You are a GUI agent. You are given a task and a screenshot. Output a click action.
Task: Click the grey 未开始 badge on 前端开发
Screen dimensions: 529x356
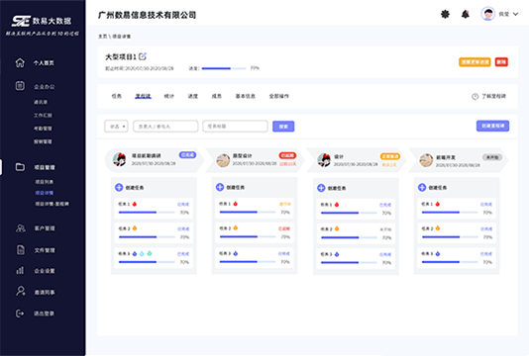click(x=492, y=157)
